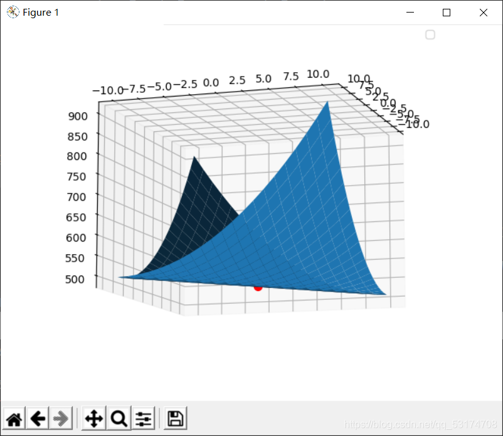Screen dimensions: 503x436
Task: Save the figure with the floppy icon
Action: [176, 418]
